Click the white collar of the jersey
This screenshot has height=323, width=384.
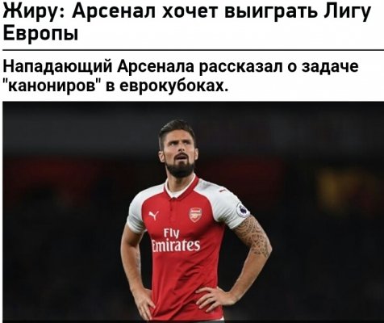pos(181,187)
